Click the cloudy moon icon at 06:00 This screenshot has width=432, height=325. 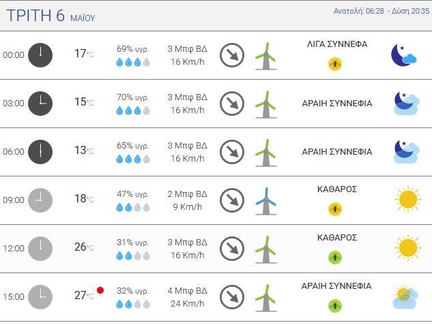pos(406,152)
